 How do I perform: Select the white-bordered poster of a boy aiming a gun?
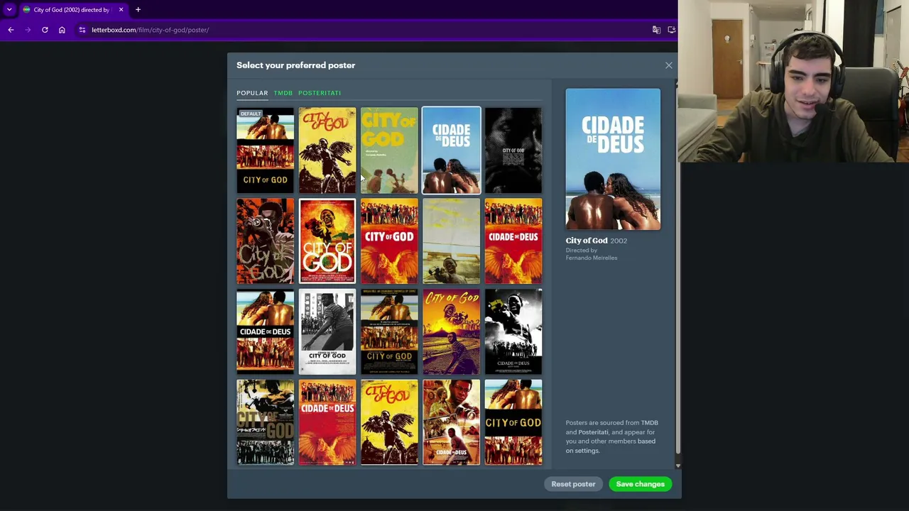[327, 241]
